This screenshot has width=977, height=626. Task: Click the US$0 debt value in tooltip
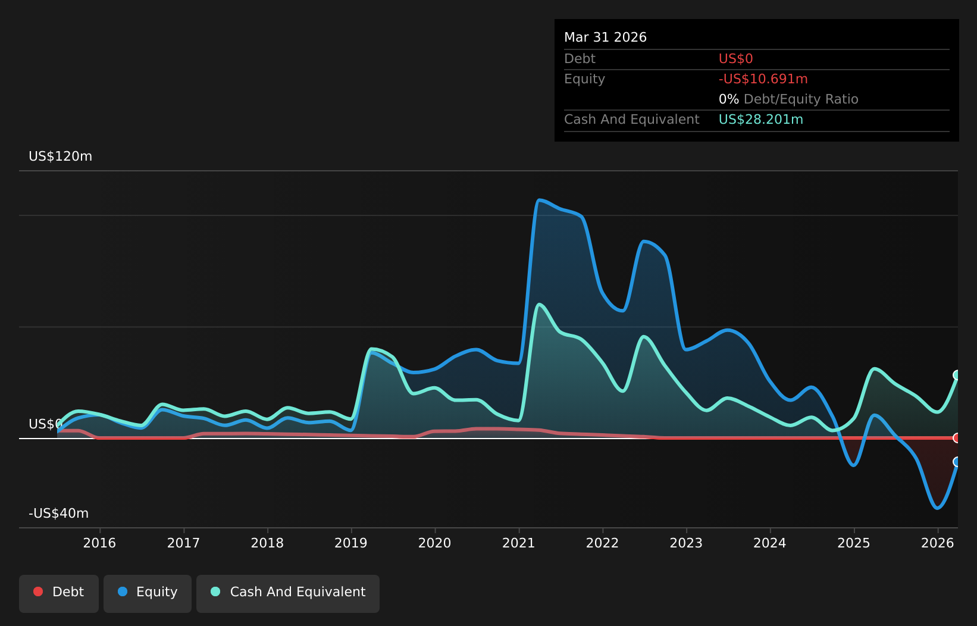(736, 59)
